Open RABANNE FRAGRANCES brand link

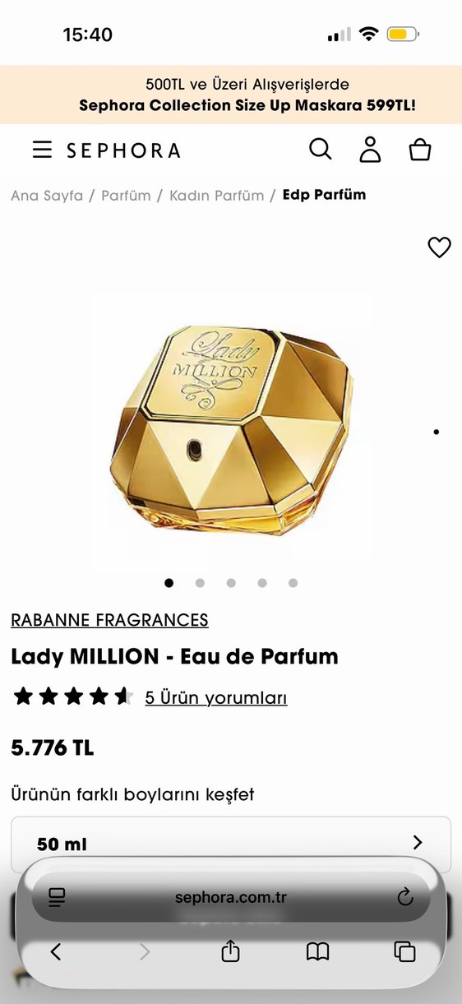[109, 620]
